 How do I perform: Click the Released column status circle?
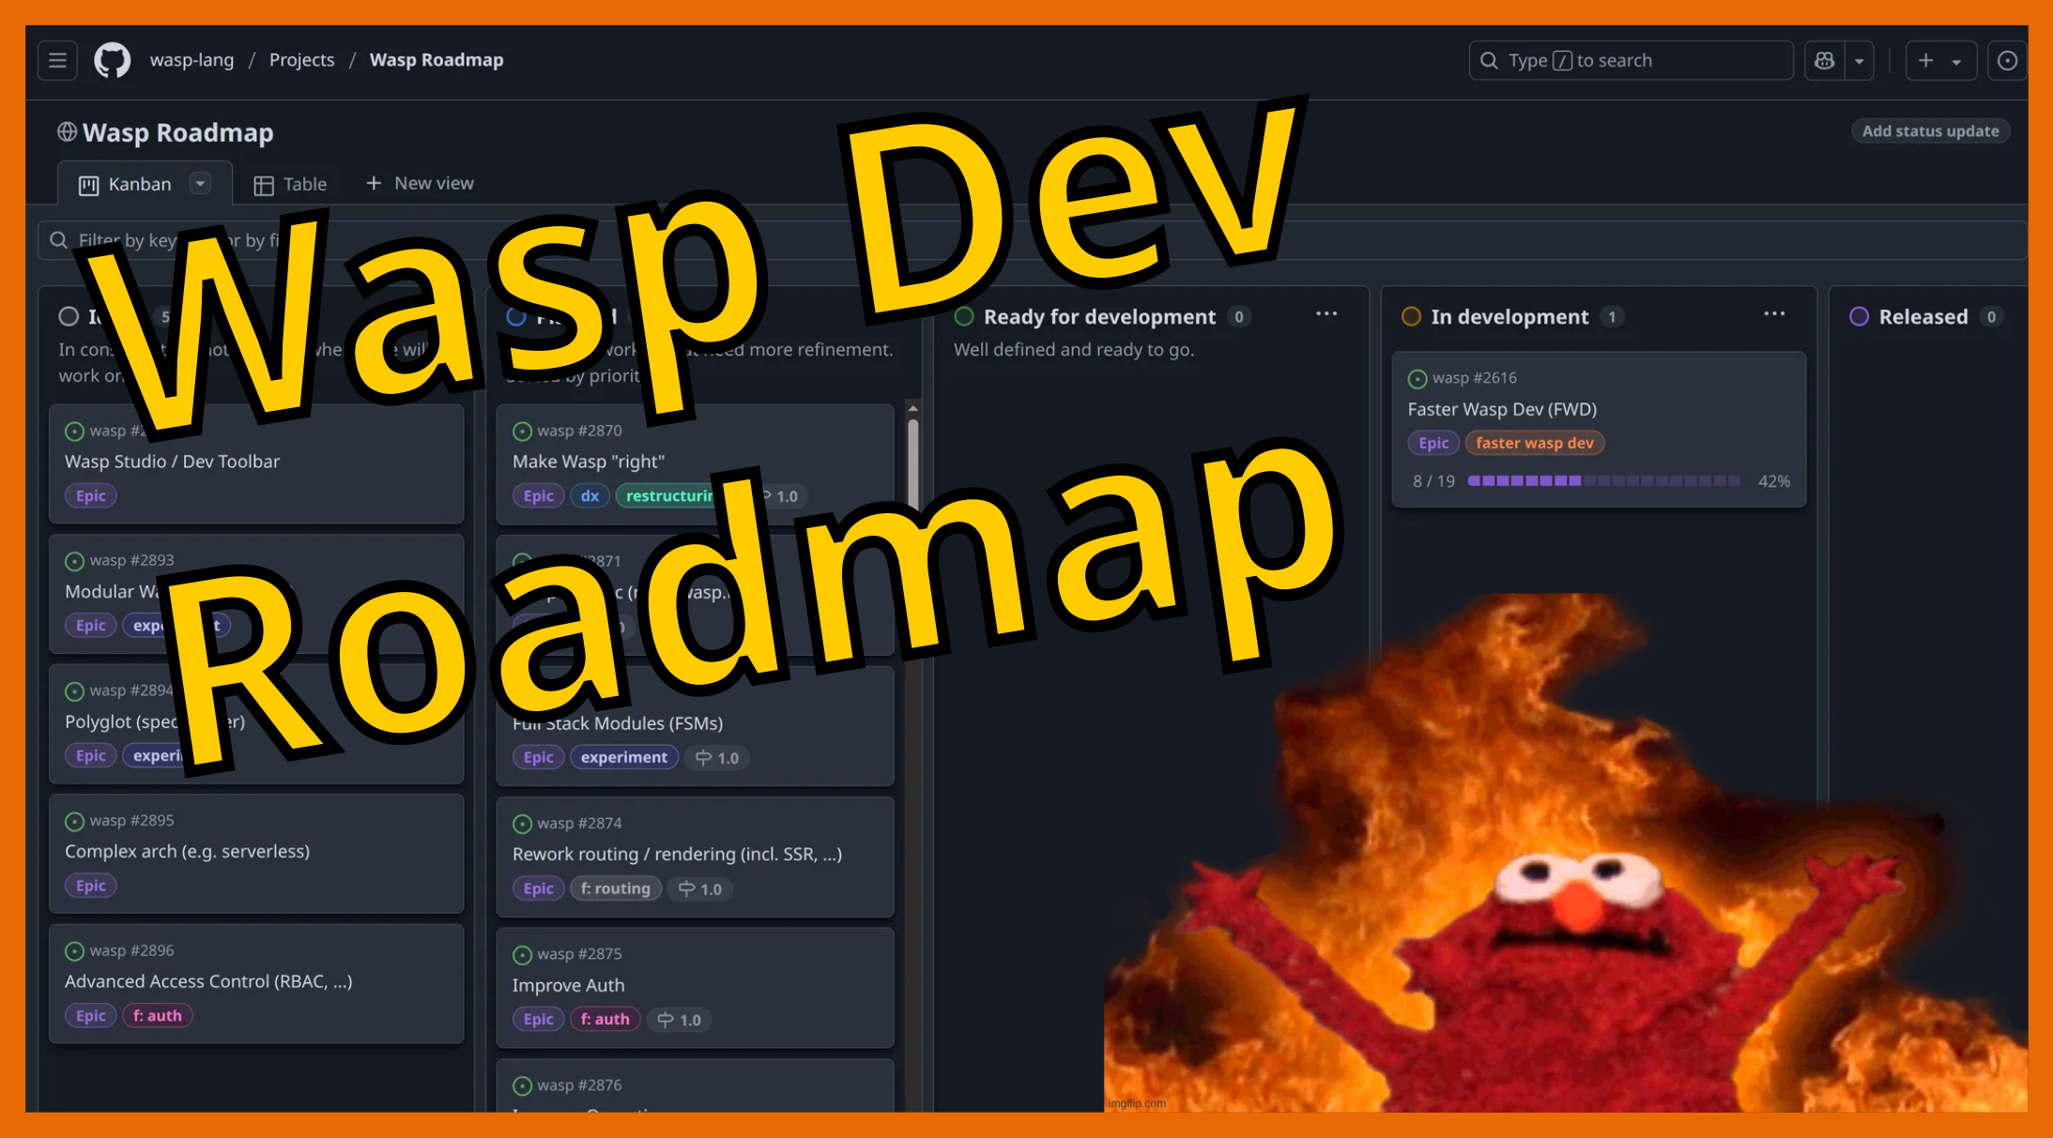1859,317
